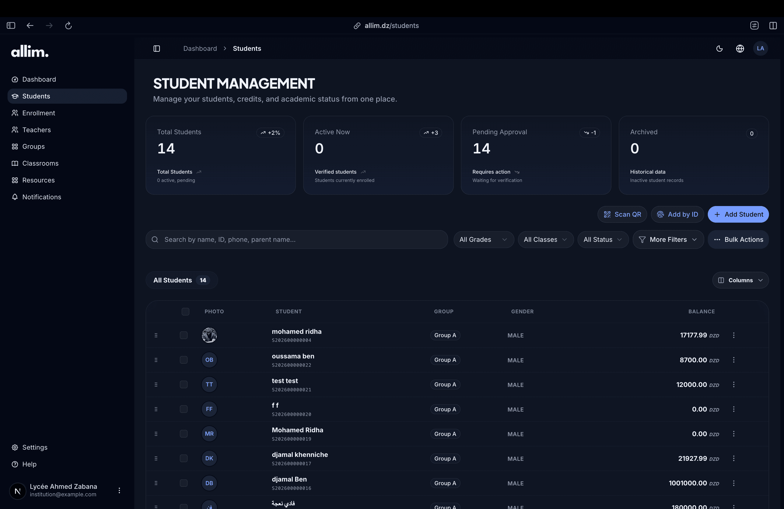Go back with the browser arrow

30,25
